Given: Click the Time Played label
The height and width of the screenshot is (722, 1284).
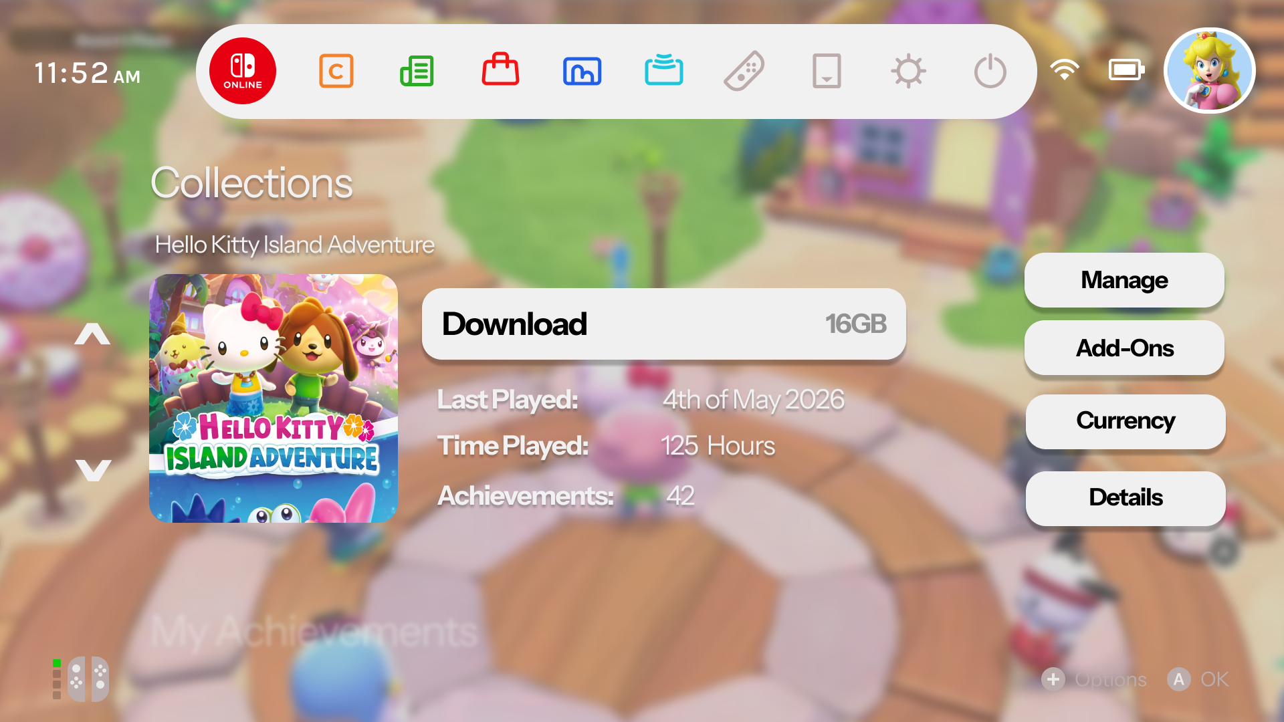Looking at the screenshot, I should tap(512, 446).
